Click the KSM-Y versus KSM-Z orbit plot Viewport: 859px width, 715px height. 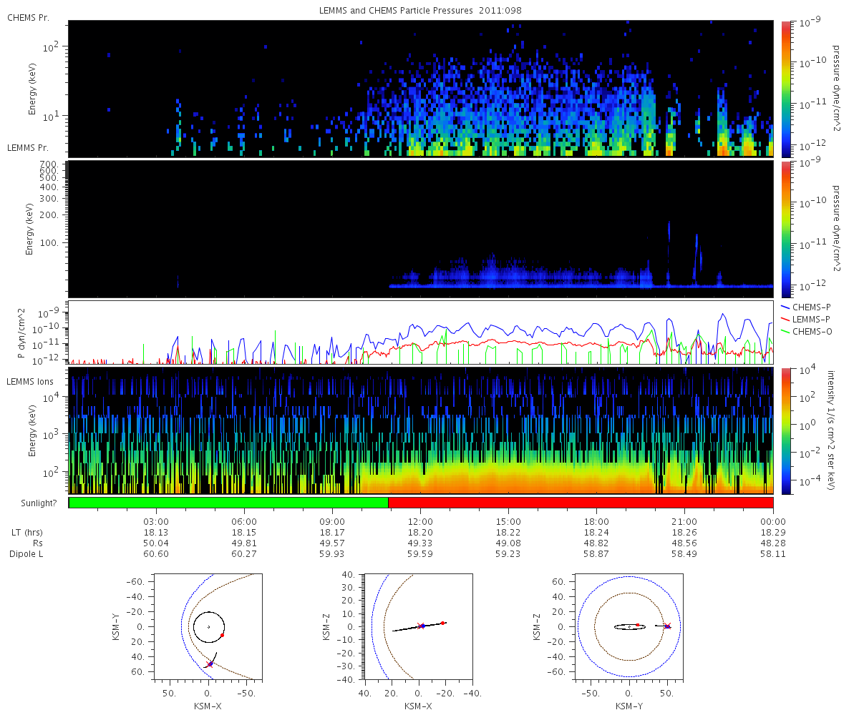[x=629, y=627]
